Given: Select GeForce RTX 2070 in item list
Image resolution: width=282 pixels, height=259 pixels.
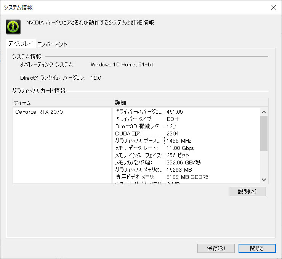Looking at the screenshot, I should [39, 112].
